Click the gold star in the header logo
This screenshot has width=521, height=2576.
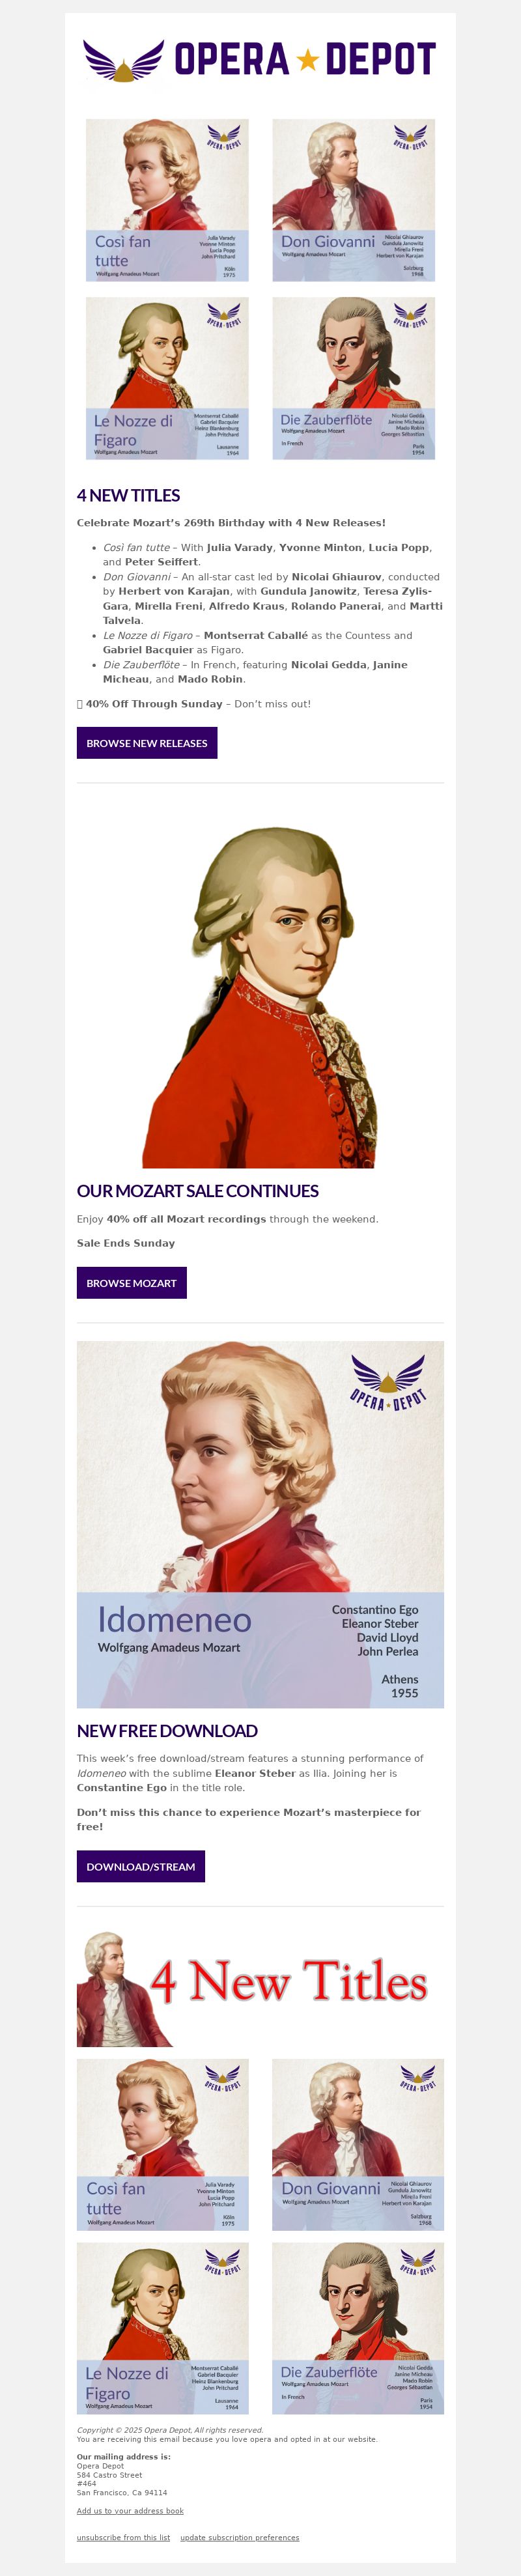[308, 61]
